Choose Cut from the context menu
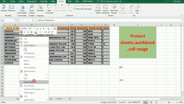 34,38
